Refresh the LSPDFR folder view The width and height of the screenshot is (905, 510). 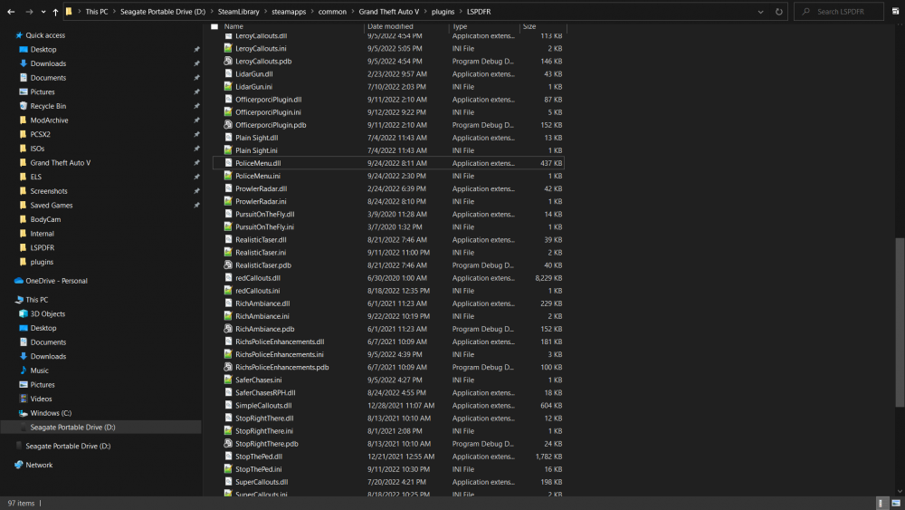tap(778, 12)
